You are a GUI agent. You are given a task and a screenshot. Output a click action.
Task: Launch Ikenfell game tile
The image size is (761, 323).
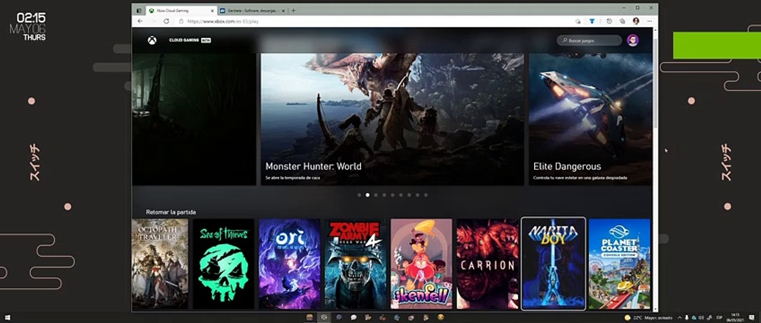pyautogui.click(x=421, y=264)
